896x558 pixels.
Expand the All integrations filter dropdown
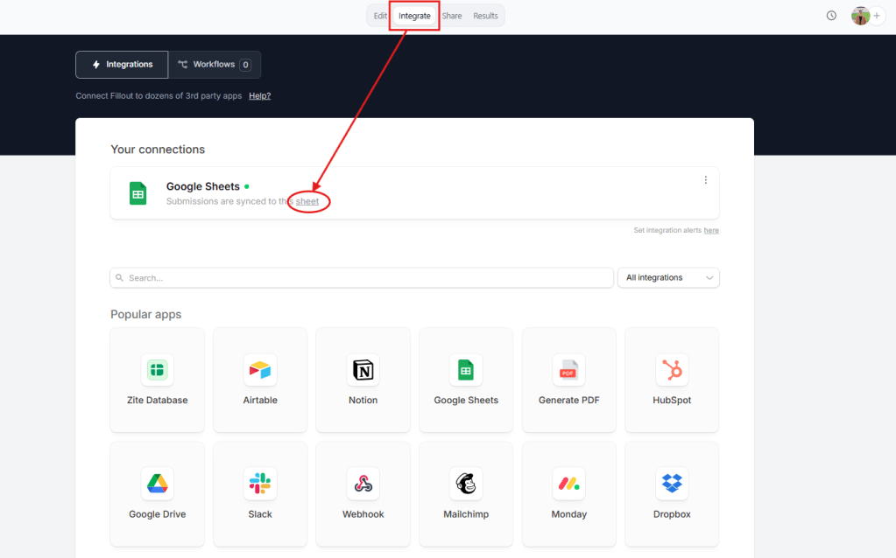668,277
